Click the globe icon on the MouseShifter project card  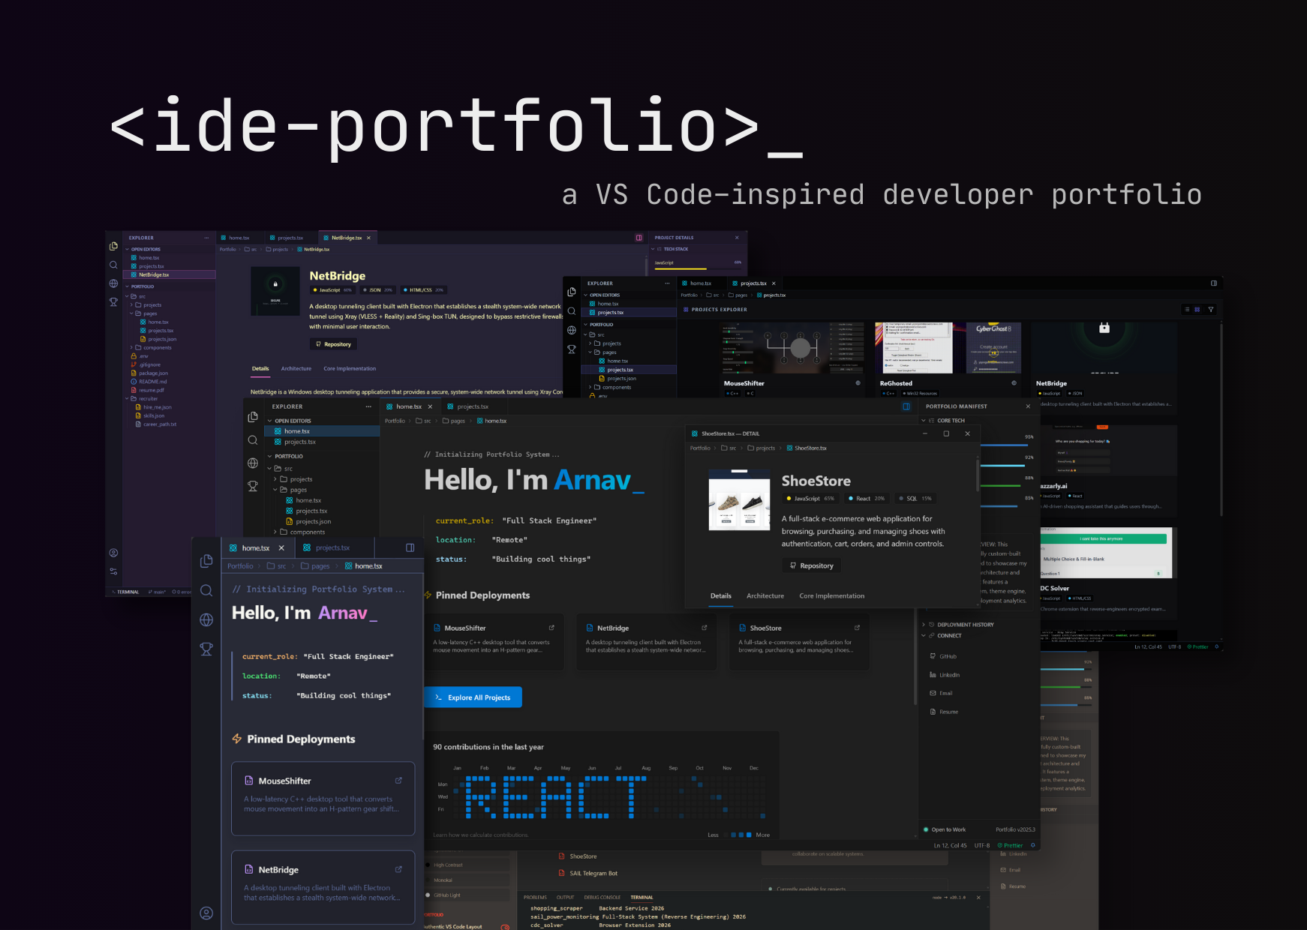pos(858,383)
